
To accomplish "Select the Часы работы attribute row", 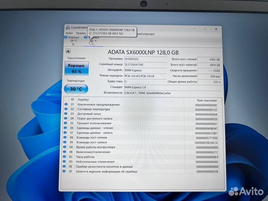I will pos(141,157).
